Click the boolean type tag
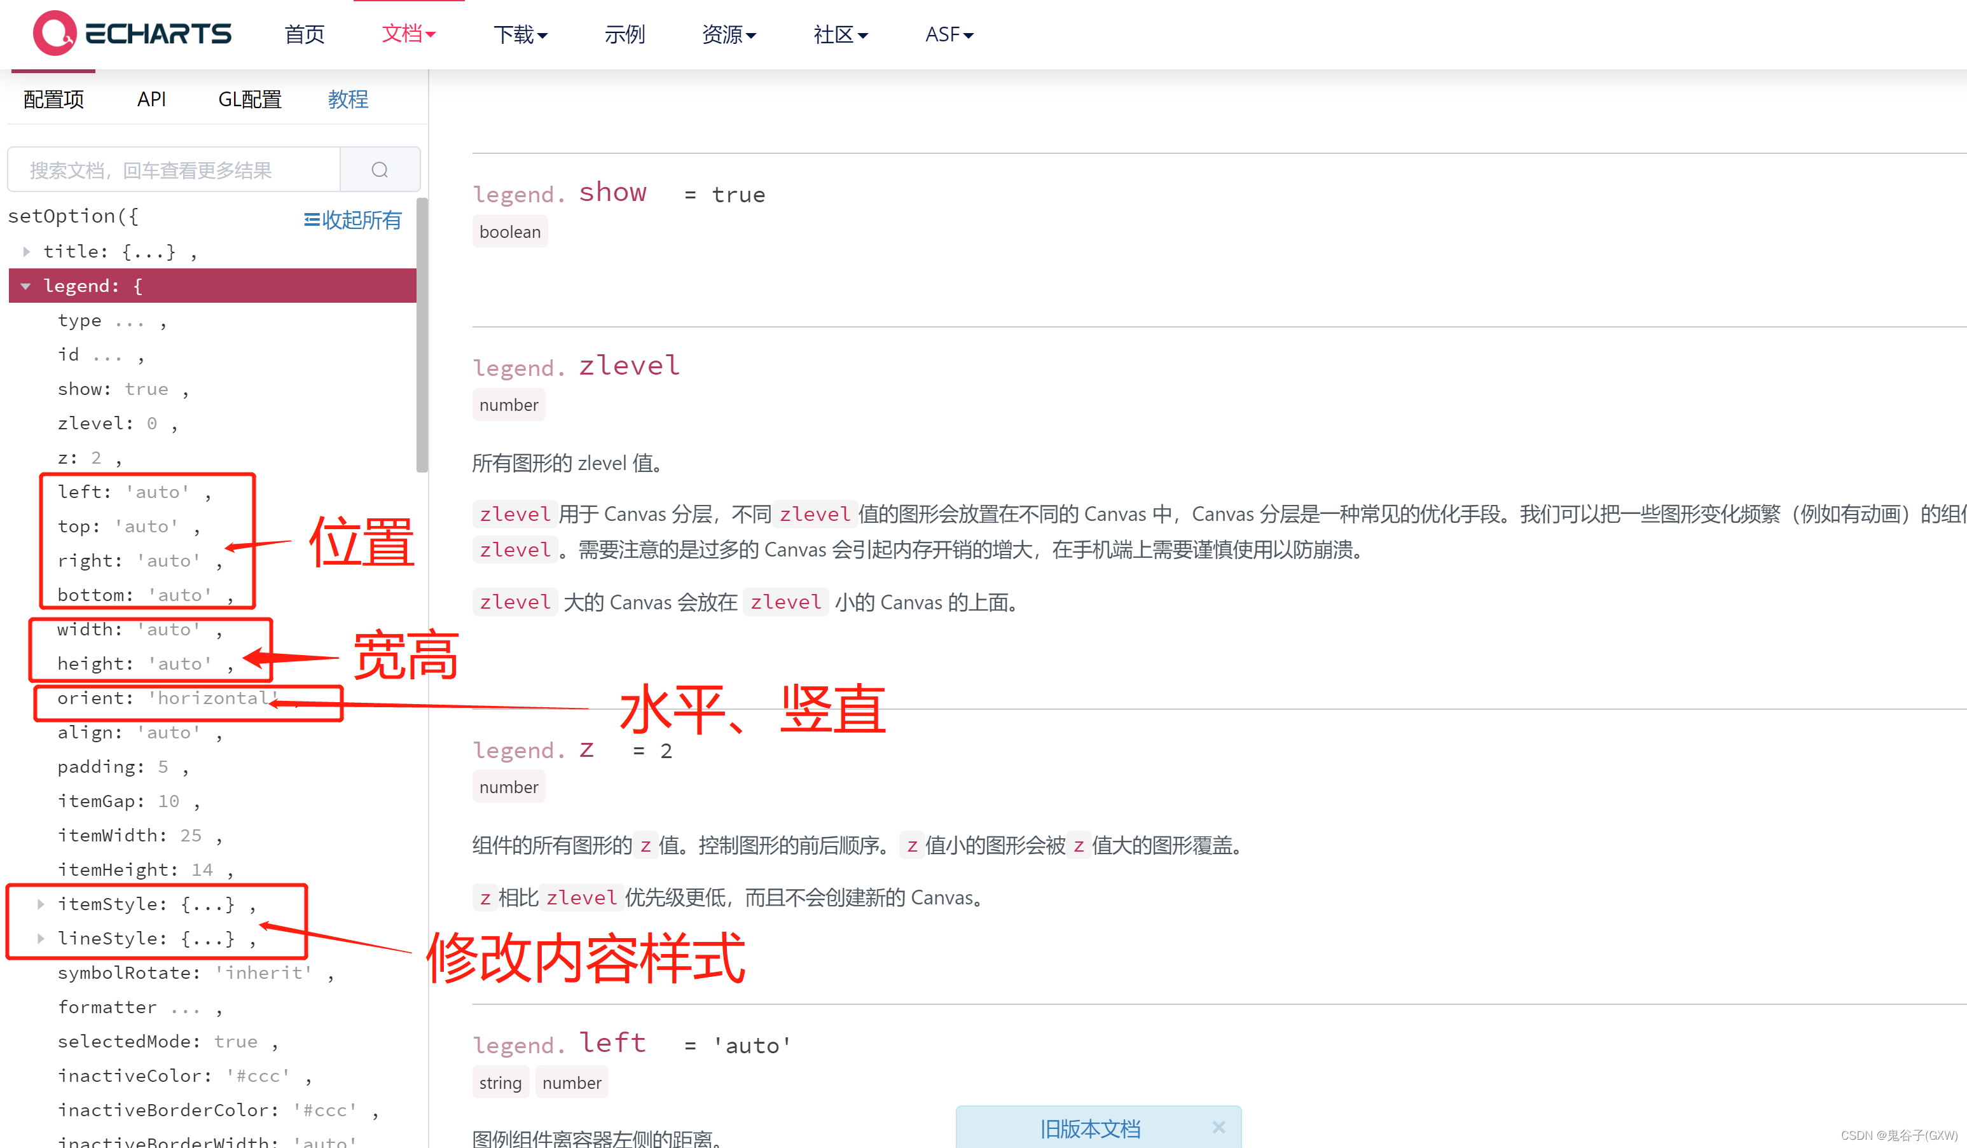This screenshot has width=1967, height=1148. pyautogui.click(x=509, y=232)
